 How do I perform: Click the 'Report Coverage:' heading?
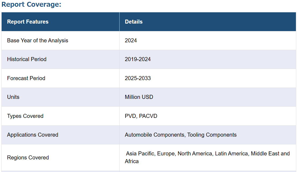pyautogui.click(x=31, y=4)
